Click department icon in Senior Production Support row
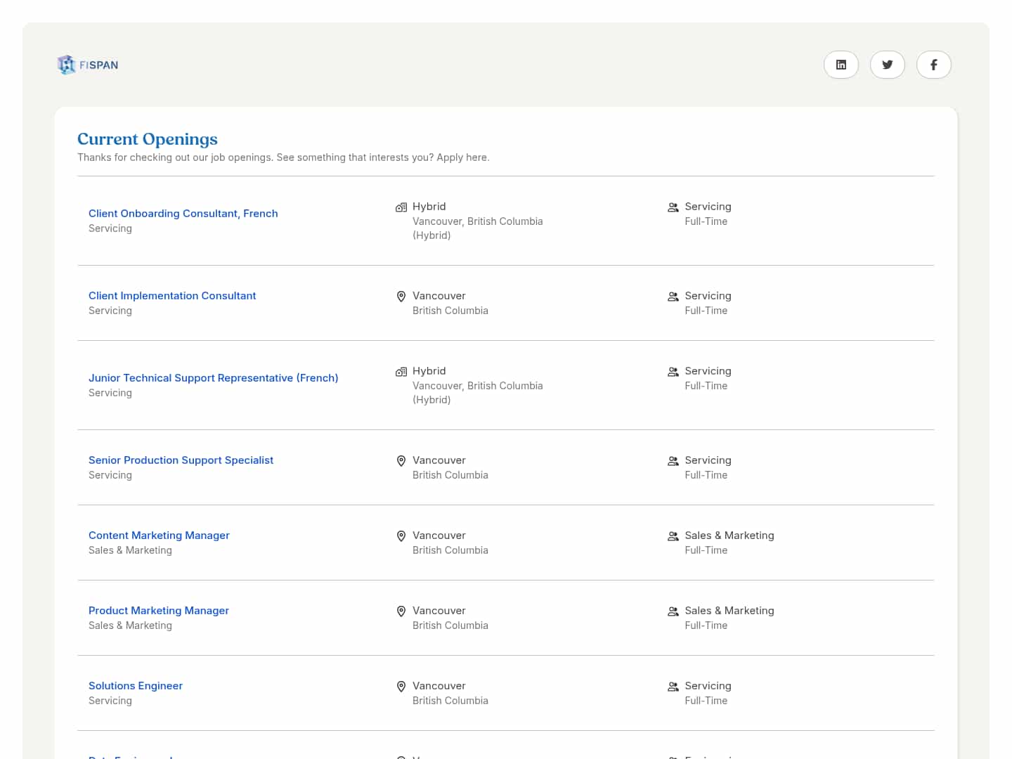Image resolution: width=1012 pixels, height=759 pixels. [x=673, y=461]
